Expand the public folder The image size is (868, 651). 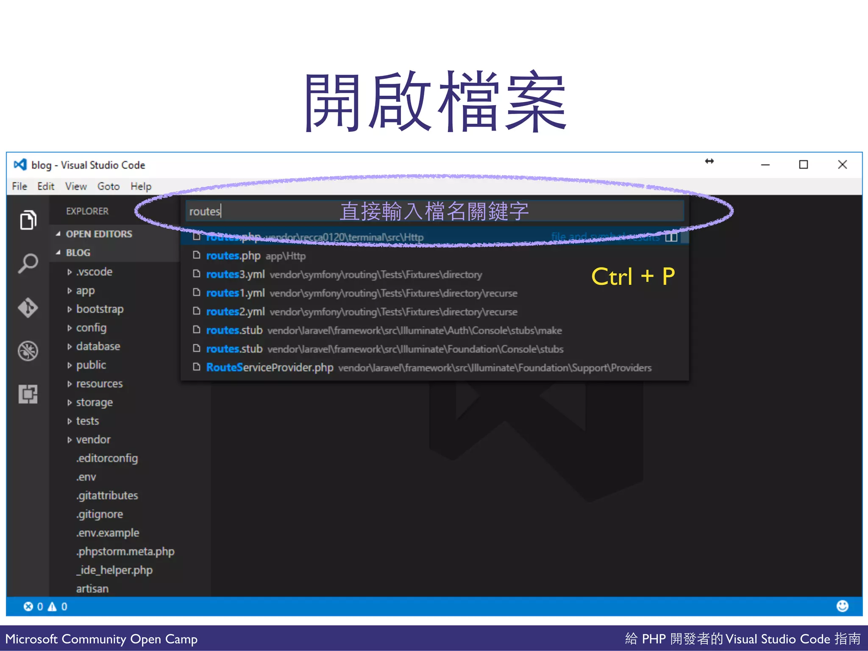coord(114,365)
